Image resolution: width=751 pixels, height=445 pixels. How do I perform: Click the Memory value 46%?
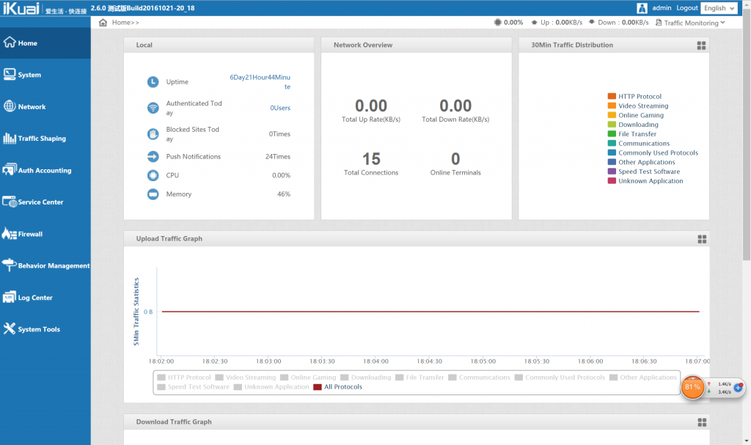tap(284, 194)
